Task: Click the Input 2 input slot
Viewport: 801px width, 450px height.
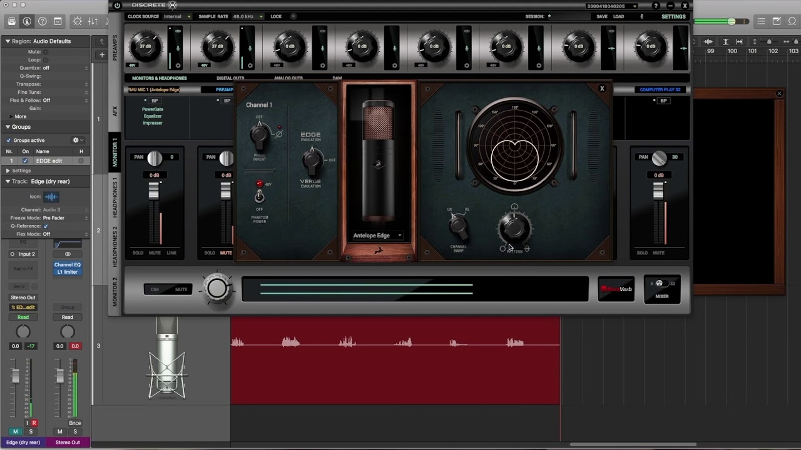Action: point(27,254)
